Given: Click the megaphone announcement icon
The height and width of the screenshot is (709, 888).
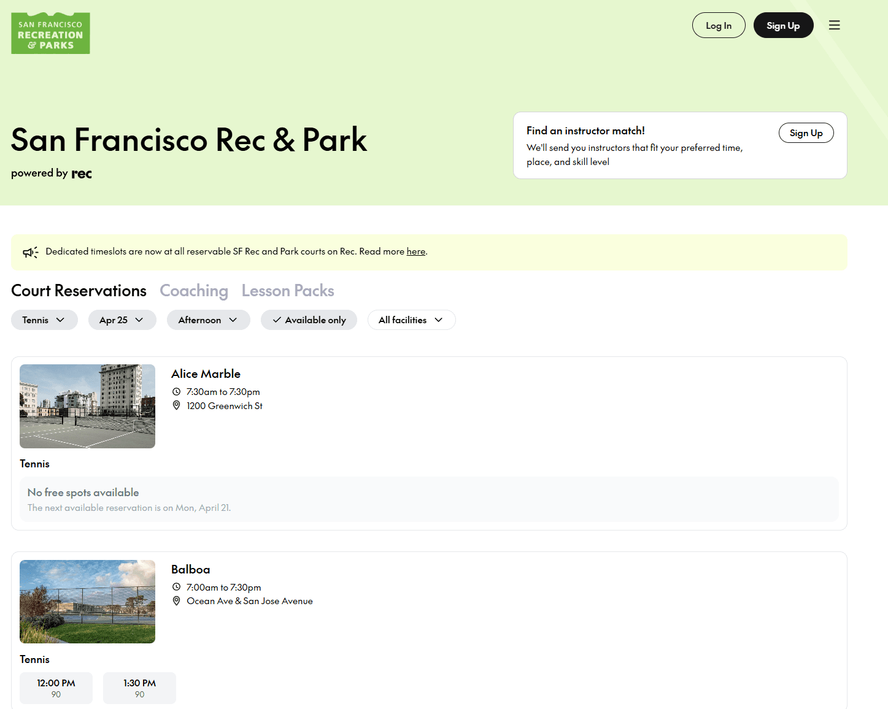Looking at the screenshot, I should coord(30,252).
